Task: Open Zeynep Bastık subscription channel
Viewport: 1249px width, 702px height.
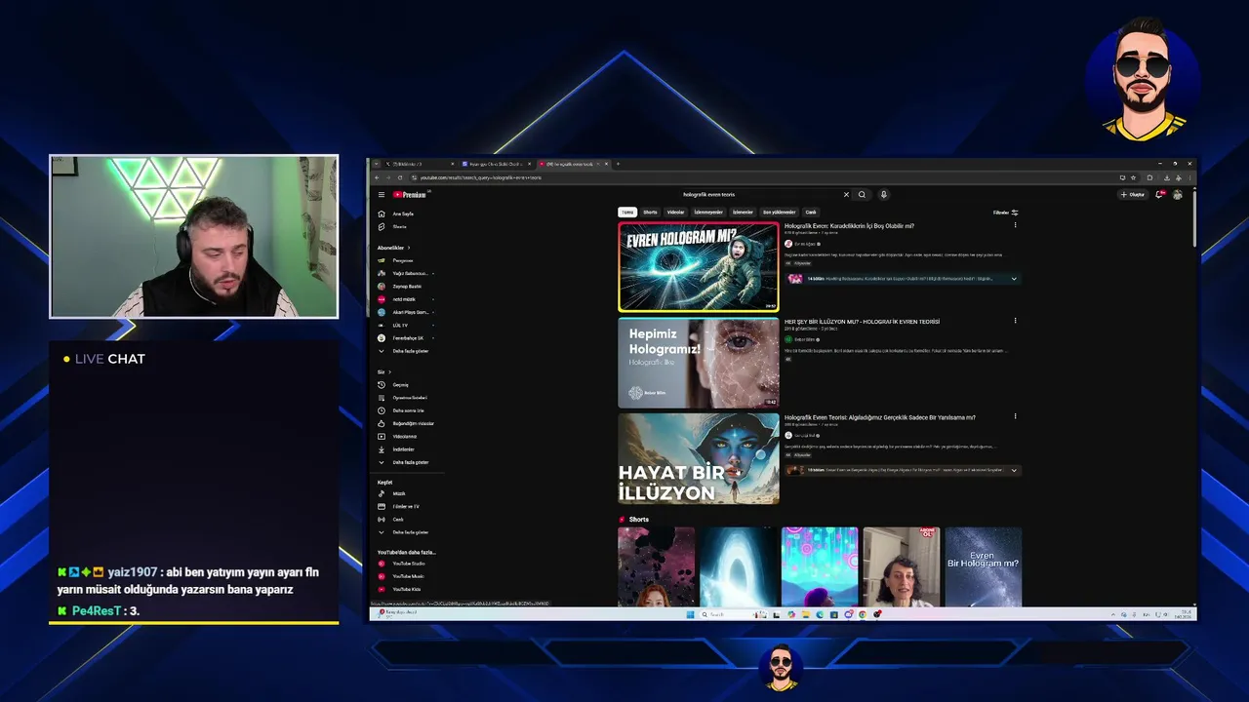Action: point(407,287)
